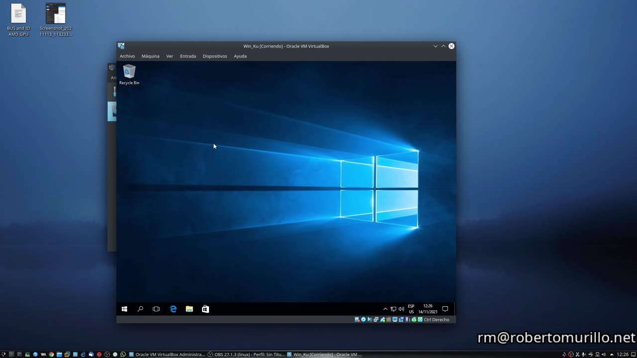The width and height of the screenshot is (637, 358).
Task: Click VirtualBox network indicator in status bar
Action: [x=376, y=320]
